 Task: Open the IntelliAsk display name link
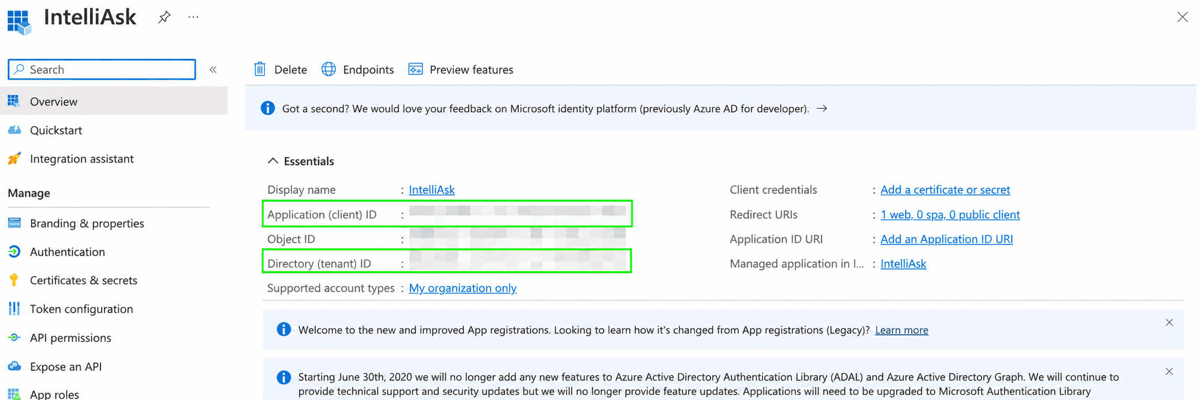point(432,190)
